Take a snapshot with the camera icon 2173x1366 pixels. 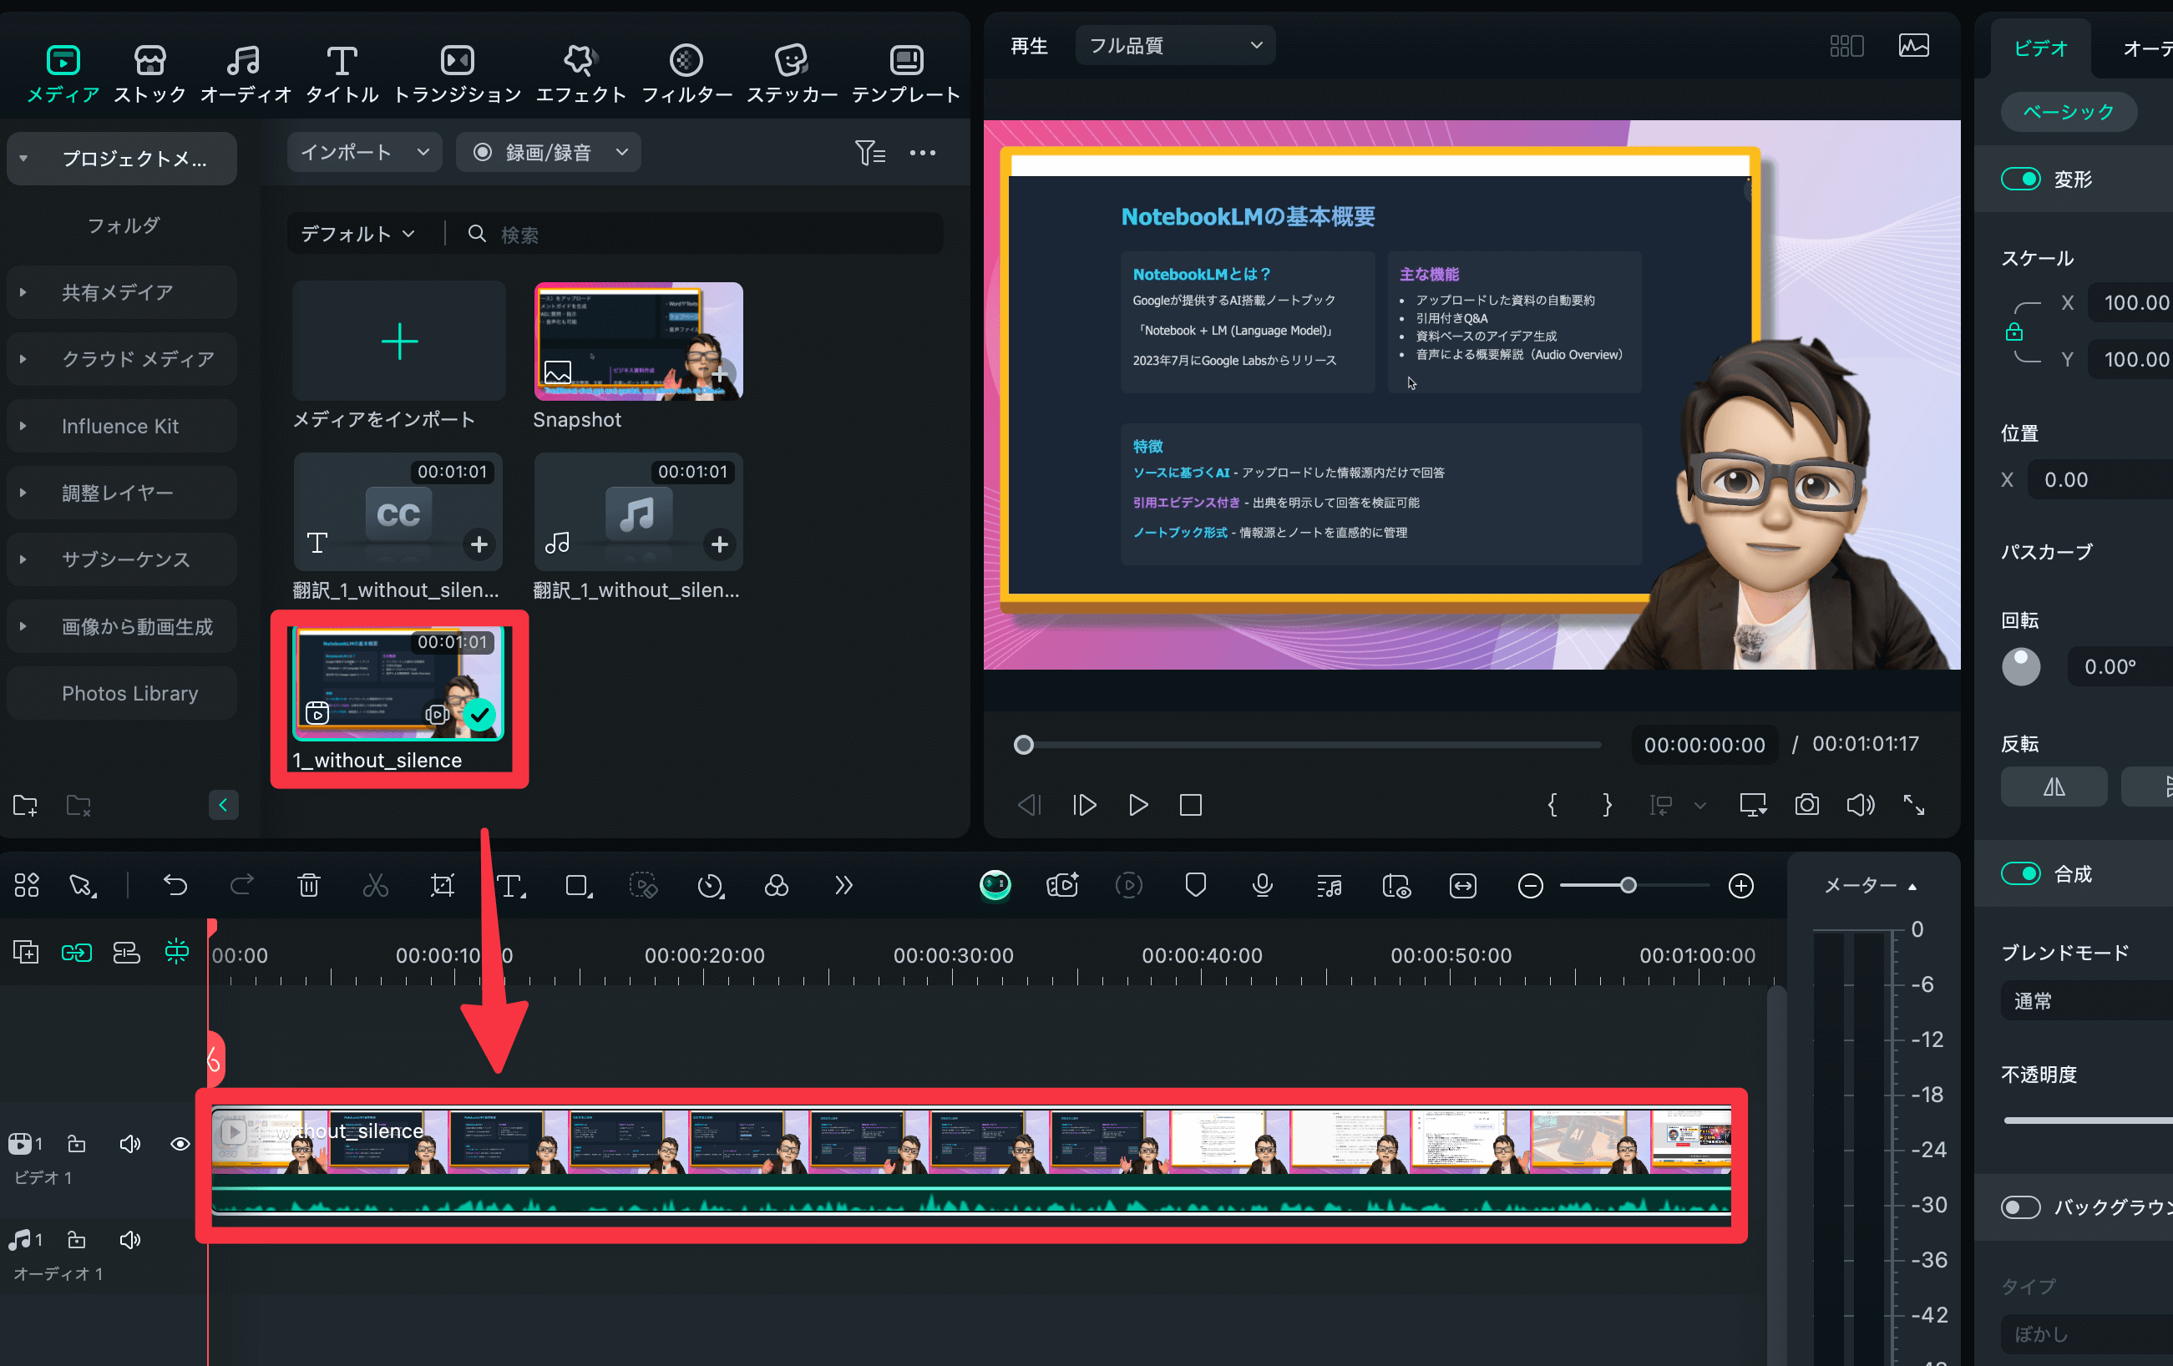coord(1806,804)
